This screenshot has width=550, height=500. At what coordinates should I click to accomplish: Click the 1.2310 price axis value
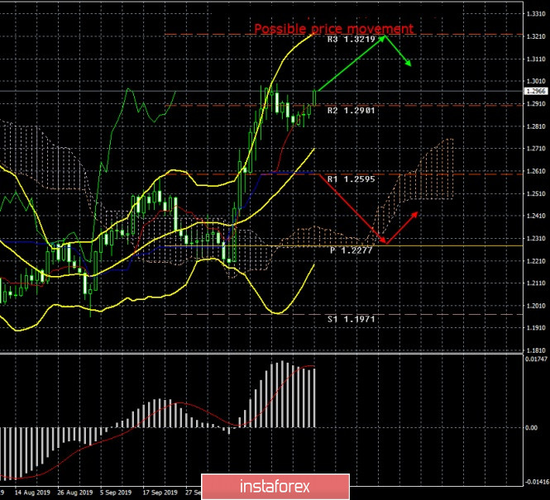coord(536,239)
